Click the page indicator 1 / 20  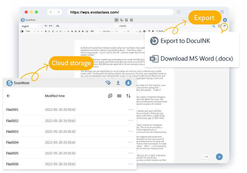click(206, 156)
